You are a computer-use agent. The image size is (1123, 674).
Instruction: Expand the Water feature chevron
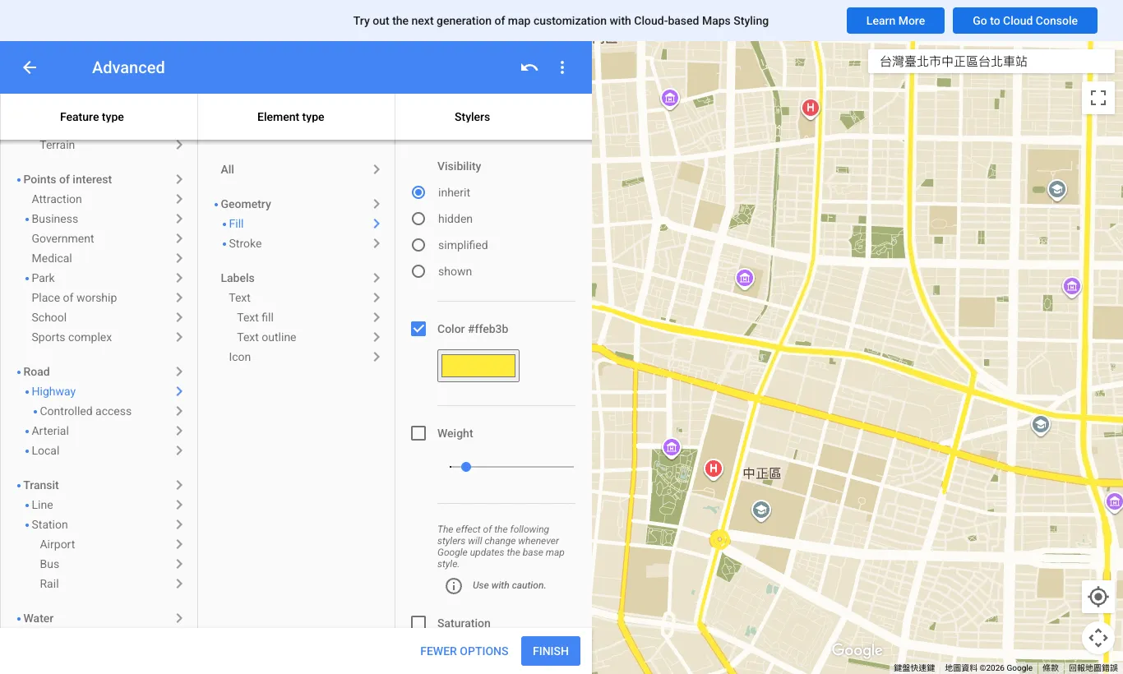tap(179, 618)
